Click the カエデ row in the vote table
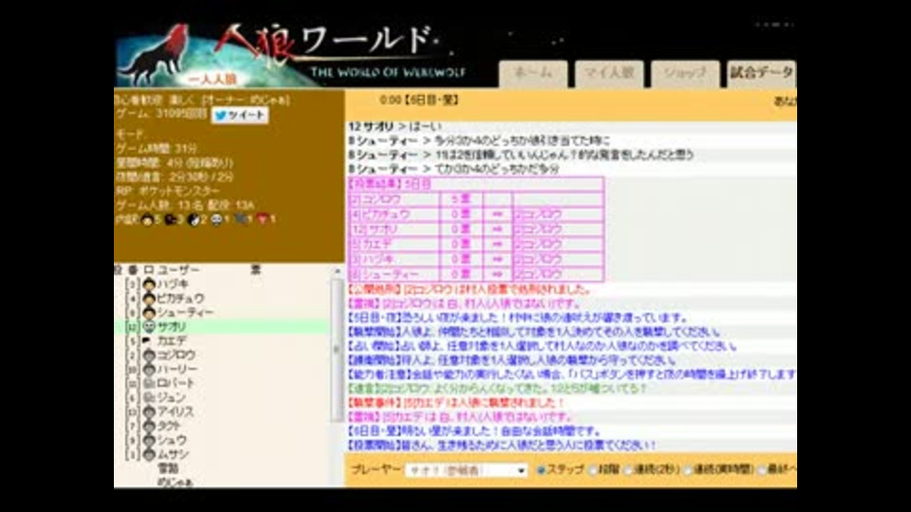The image size is (911, 512). (475, 245)
